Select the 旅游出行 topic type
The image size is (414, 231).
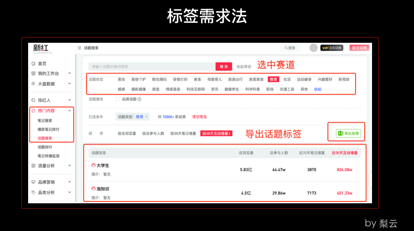(x=236, y=79)
